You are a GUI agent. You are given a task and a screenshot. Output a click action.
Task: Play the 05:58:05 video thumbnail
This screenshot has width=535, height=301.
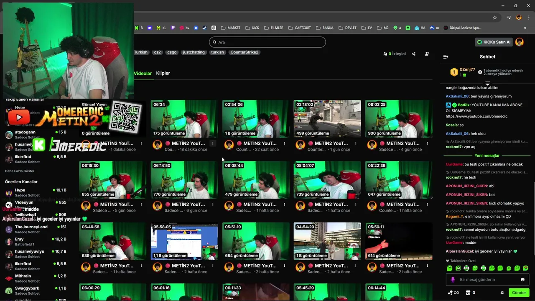coord(184,241)
